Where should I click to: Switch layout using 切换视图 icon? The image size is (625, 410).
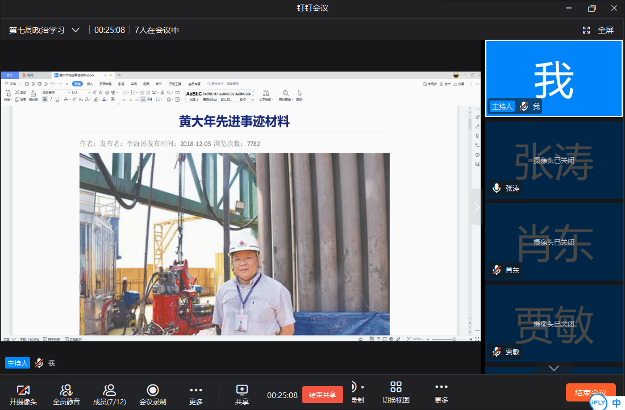pyautogui.click(x=395, y=392)
